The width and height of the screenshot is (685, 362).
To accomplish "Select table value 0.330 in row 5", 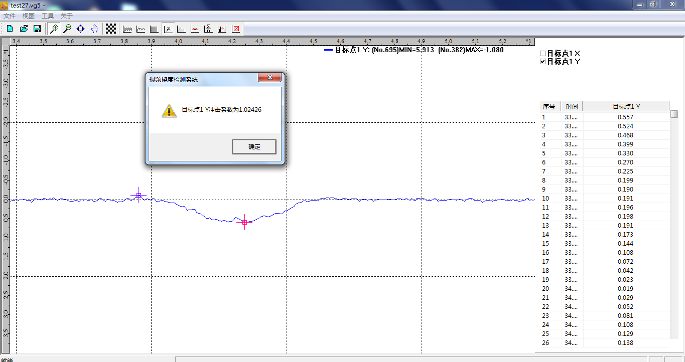I will (x=625, y=153).
